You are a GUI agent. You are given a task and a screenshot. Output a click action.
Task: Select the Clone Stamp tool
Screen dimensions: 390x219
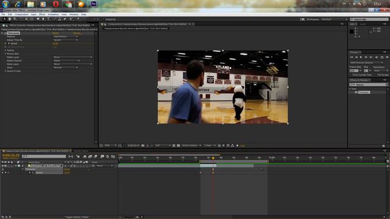tap(60, 19)
